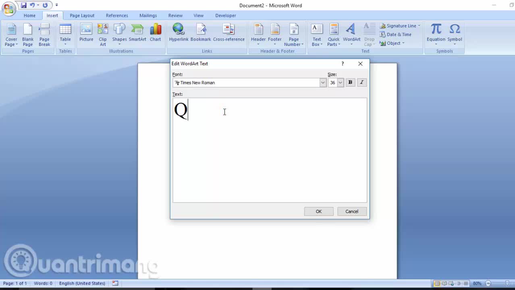Close the Edit WordArt Text dialog
Screen dimensions: 515x290
point(360,64)
